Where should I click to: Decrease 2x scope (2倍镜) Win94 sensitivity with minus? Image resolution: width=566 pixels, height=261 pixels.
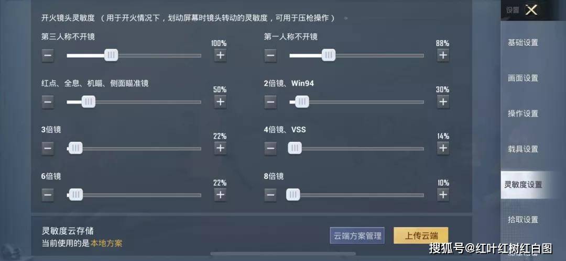[x=270, y=102]
